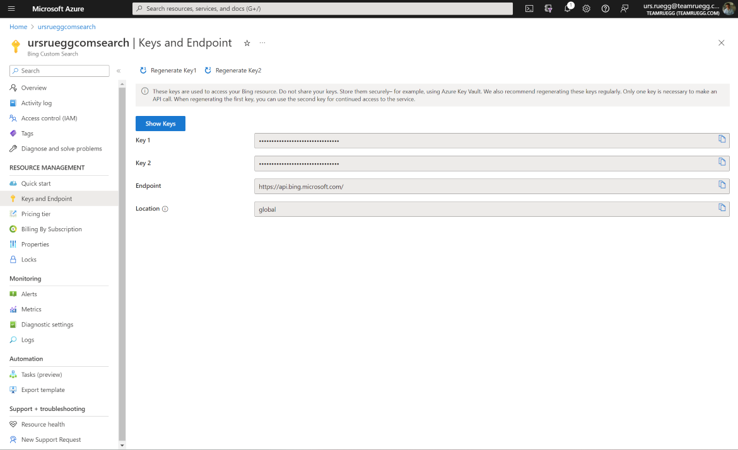Collapse the sidebar with double chevron
The width and height of the screenshot is (738, 450).
click(x=119, y=71)
